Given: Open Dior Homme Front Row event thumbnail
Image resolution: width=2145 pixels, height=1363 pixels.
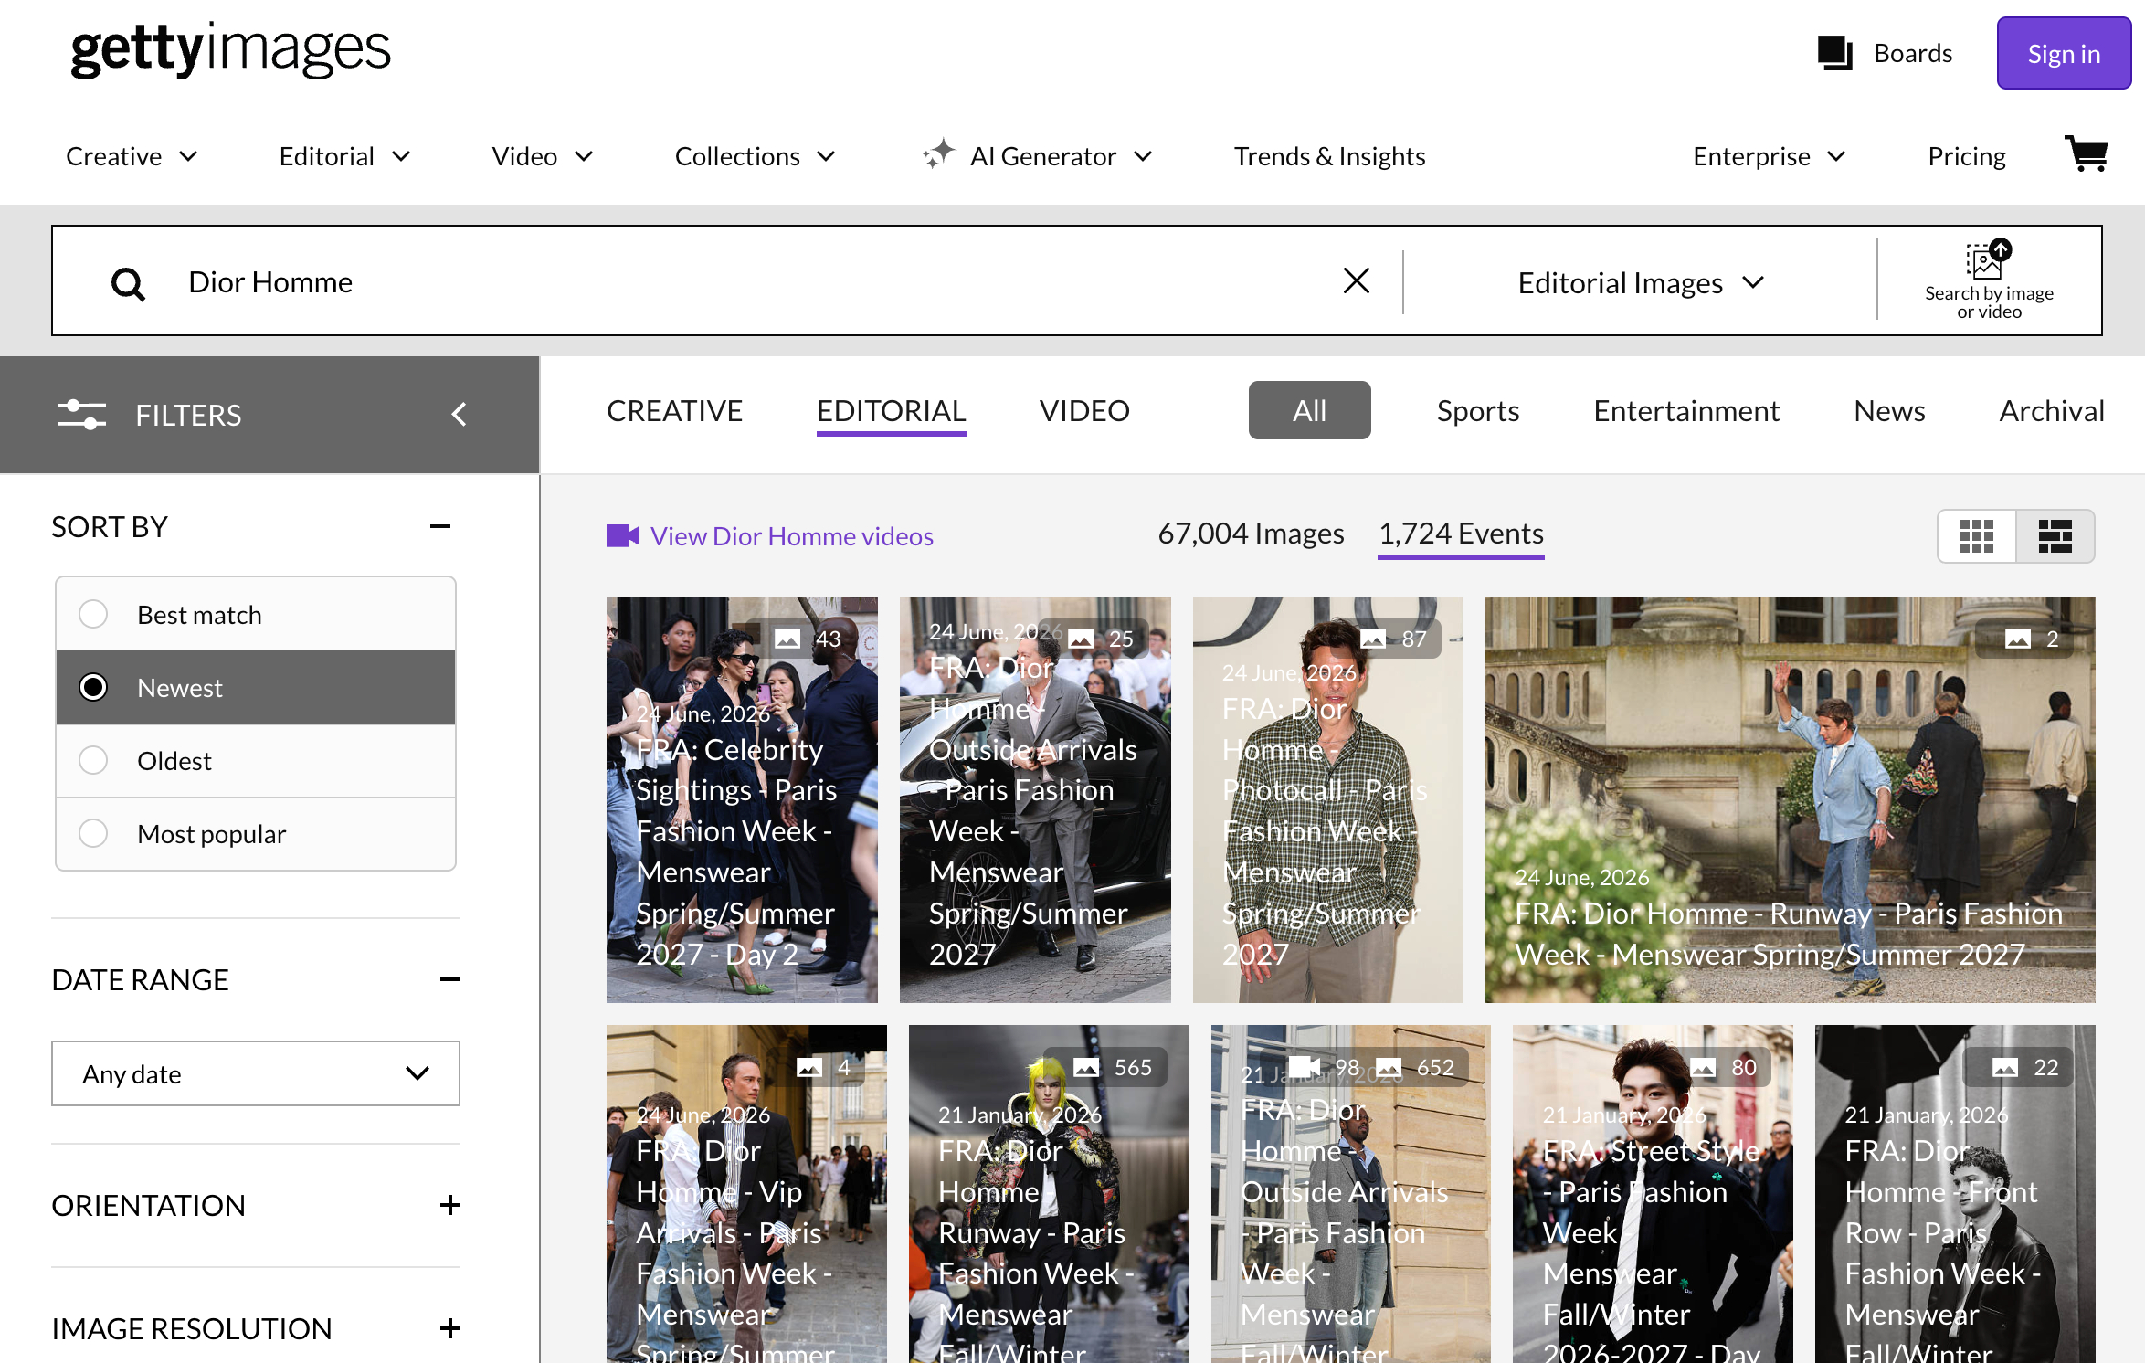Looking at the screenshot, I should coord(1955,1194).
